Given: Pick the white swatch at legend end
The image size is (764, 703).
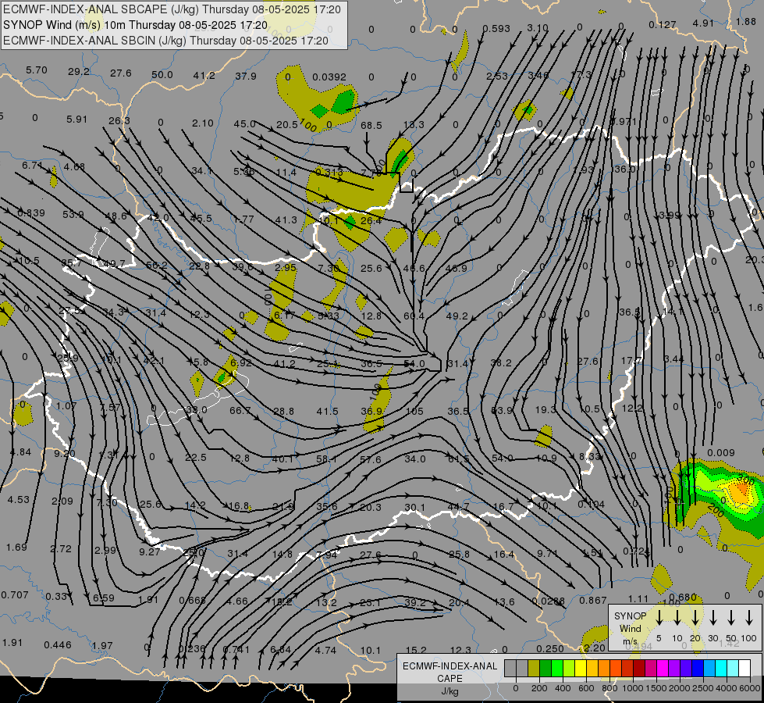Looking at the screenshot, I should (x=744, y=669).
